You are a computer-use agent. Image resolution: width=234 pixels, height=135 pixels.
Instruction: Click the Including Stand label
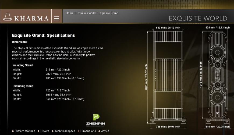(x=23, y=65)
